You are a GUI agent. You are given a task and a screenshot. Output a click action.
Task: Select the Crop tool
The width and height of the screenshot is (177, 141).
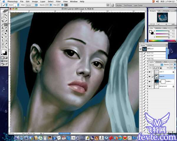(2, 21)
